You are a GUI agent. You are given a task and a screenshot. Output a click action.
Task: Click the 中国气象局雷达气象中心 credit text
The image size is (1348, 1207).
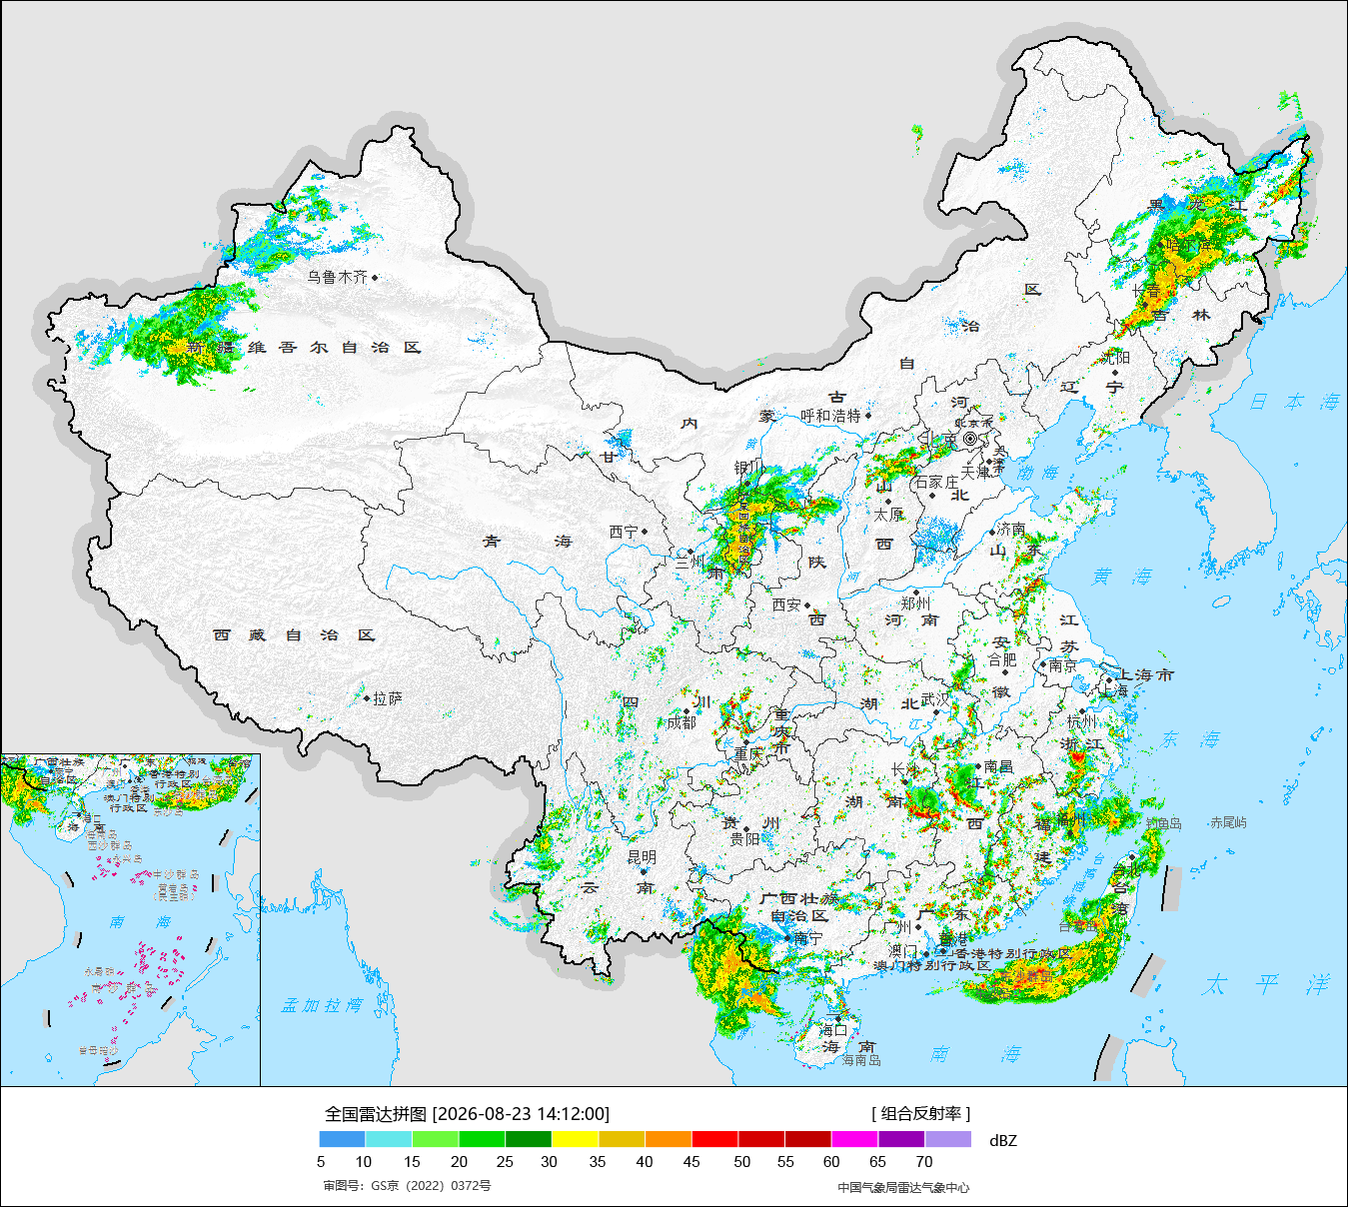pos(903,1187)
